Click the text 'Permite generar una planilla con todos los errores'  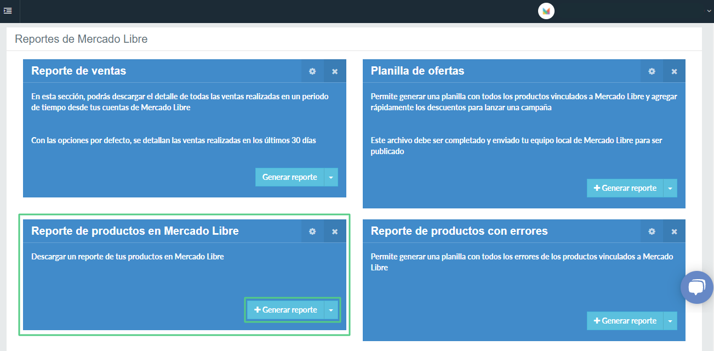click(522, 262)
